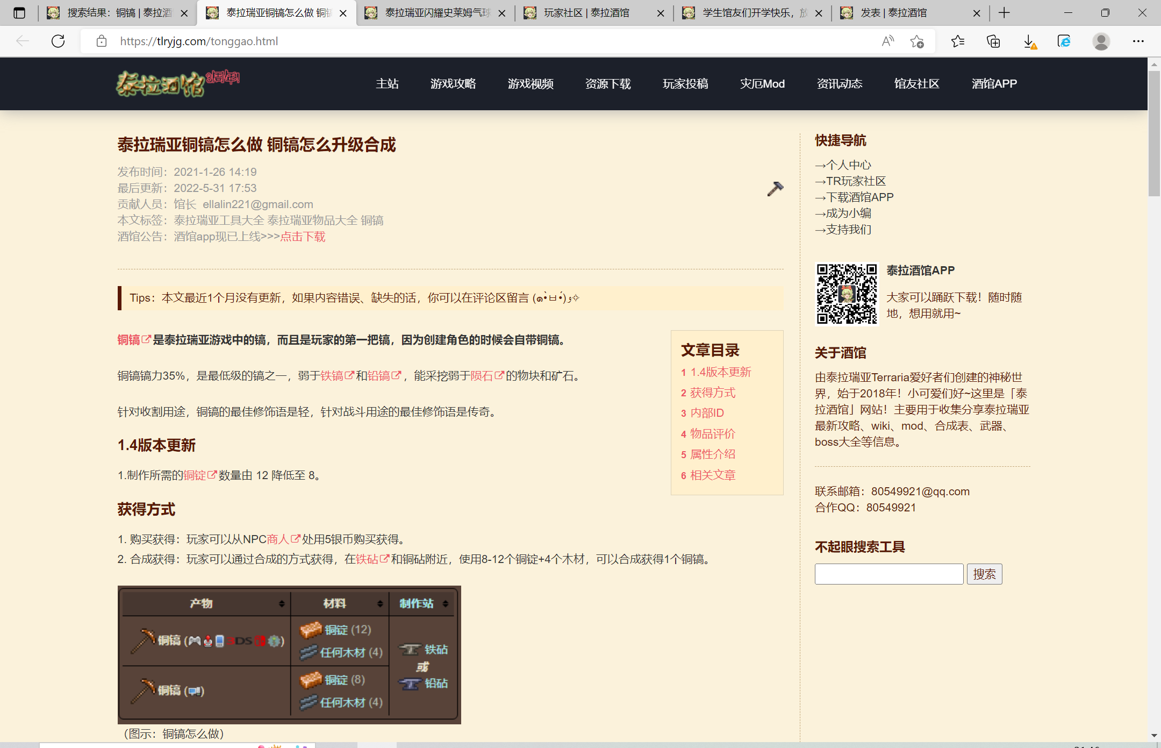Open the Settings and more ellipsis

click(1138, 41)
